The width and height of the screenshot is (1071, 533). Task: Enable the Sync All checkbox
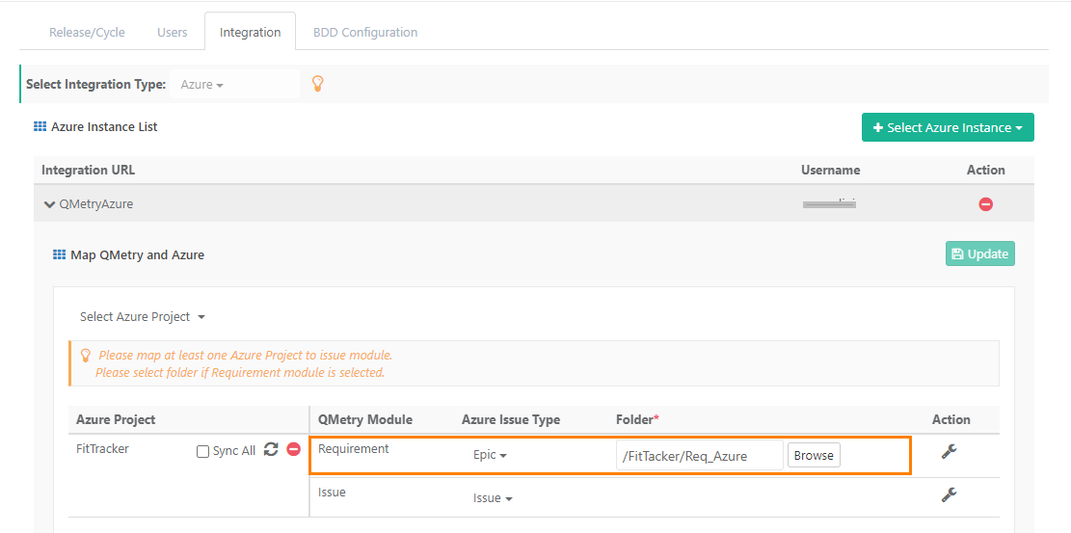pos(202,451)
